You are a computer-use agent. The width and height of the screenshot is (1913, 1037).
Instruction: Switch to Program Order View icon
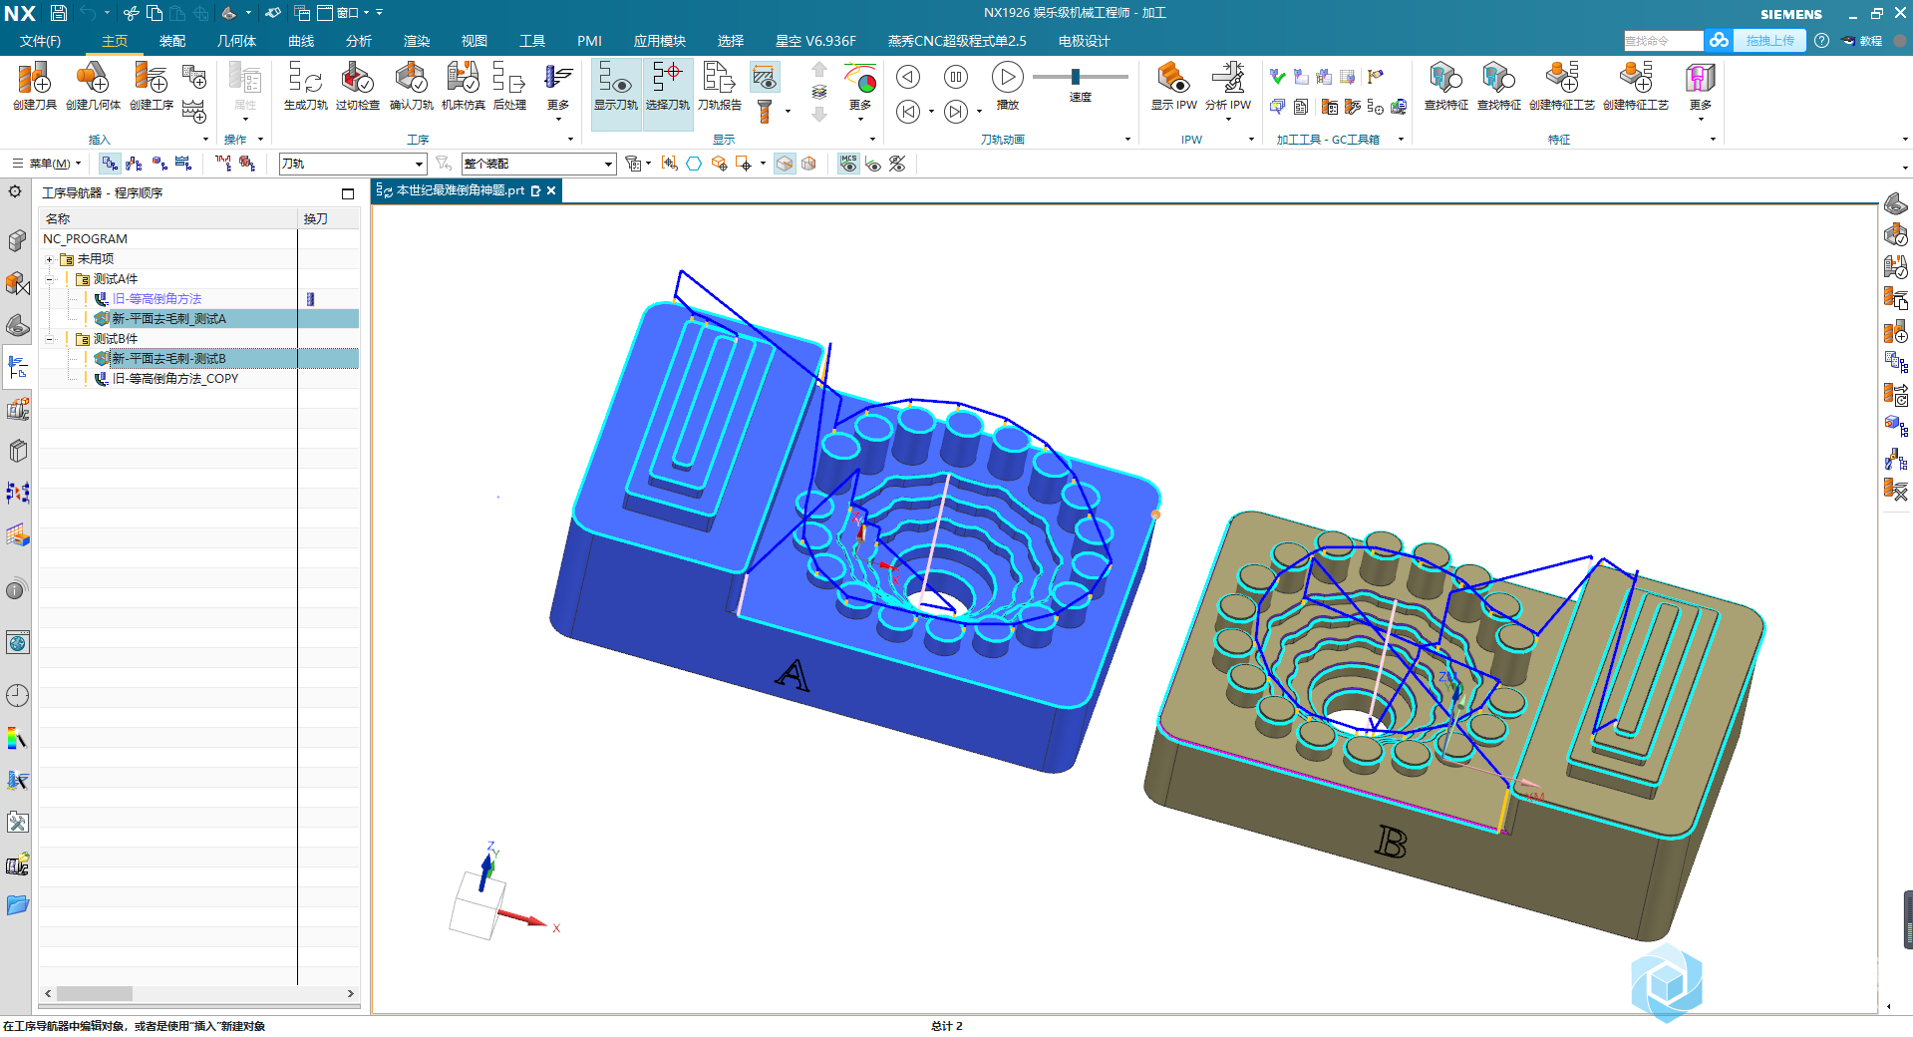pyautogui.click(x=110, y=164)
